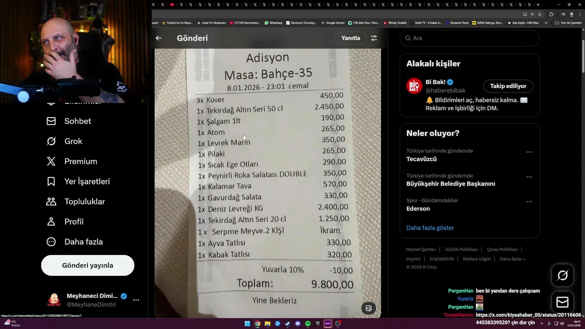
Task: Click the Yanıtla button
Action: coord(351,38)
